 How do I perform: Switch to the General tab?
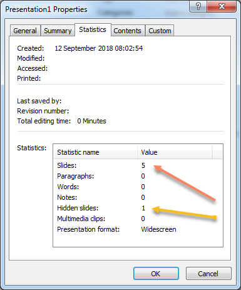click(25, 31)
